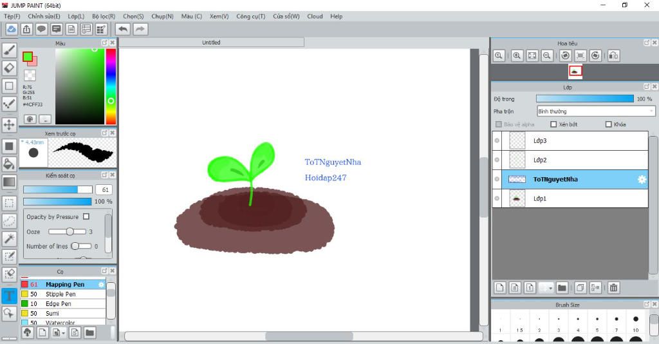Viewport: 659px width, 344px height.
Task: Float the Lớp layer panel
Action: click(x=646, y=86)
